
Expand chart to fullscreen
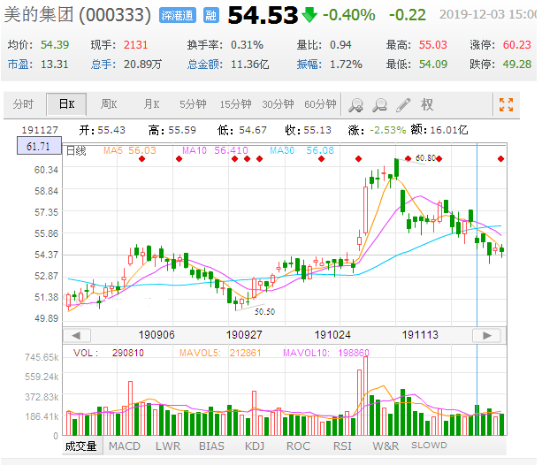click(506, 104)
